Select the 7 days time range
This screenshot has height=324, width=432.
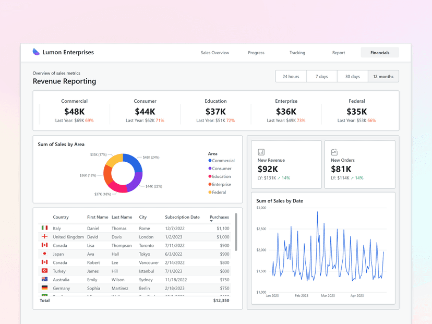[x=321, y=76]
